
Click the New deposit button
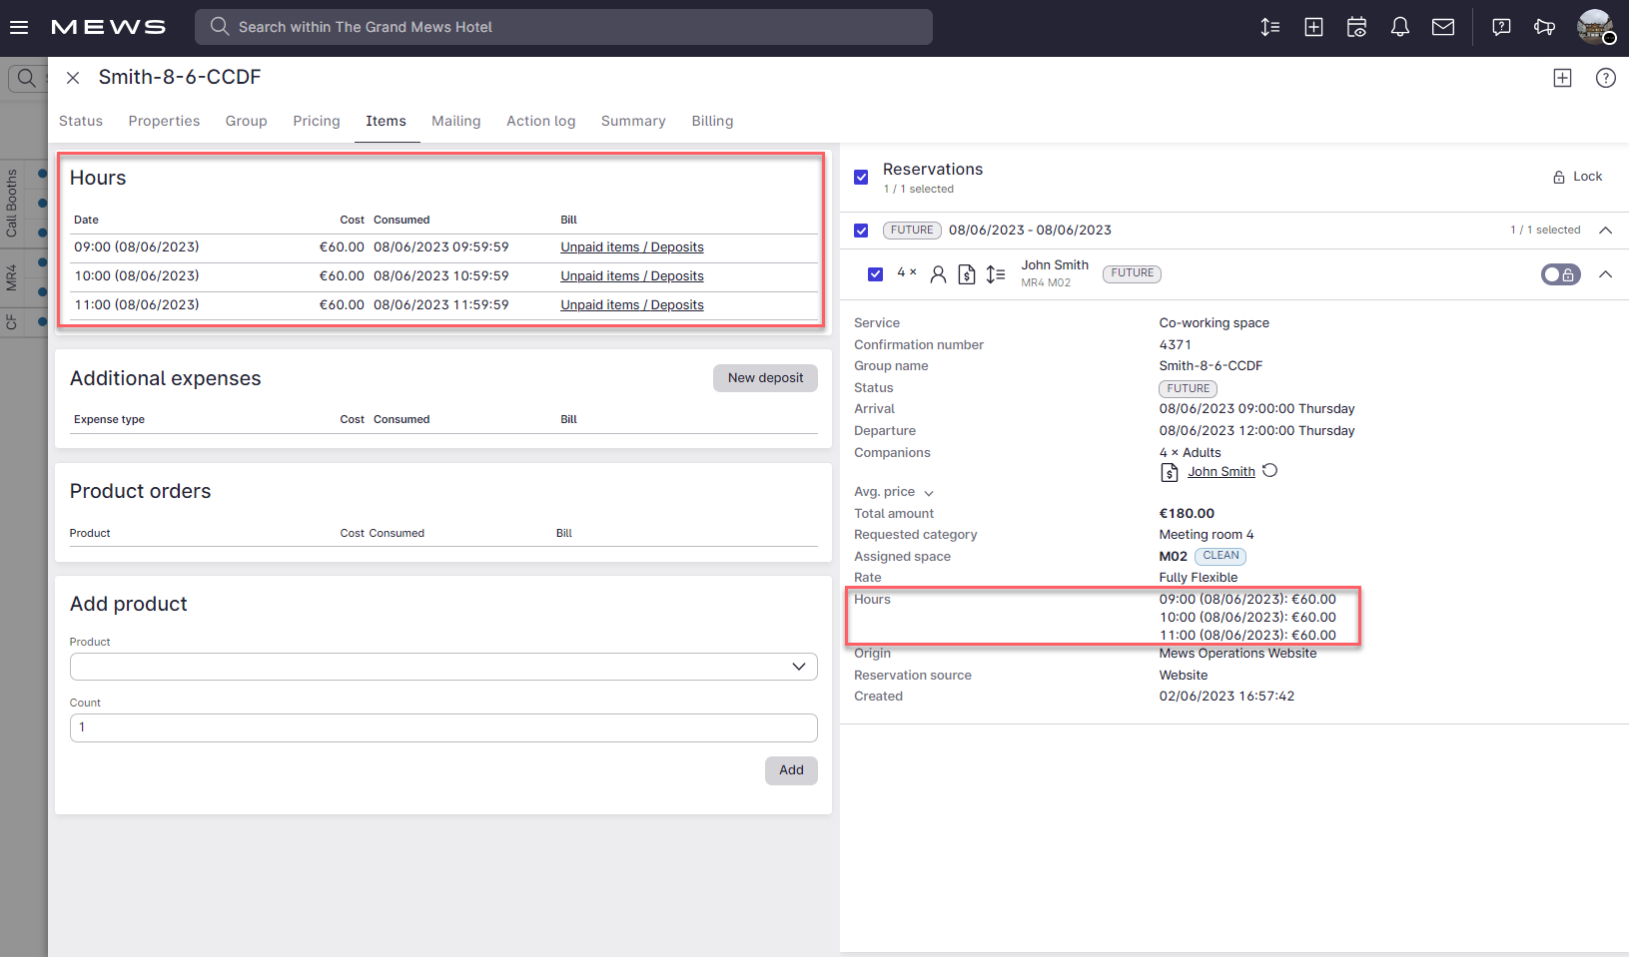[x=765, y=378]
